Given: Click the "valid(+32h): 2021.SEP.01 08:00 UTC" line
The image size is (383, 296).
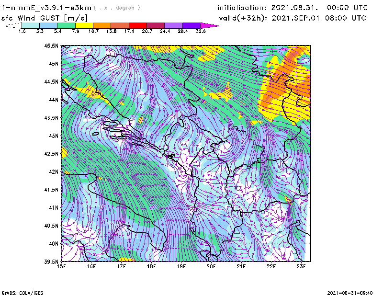Looking at the screenshot, I should 293,18.
